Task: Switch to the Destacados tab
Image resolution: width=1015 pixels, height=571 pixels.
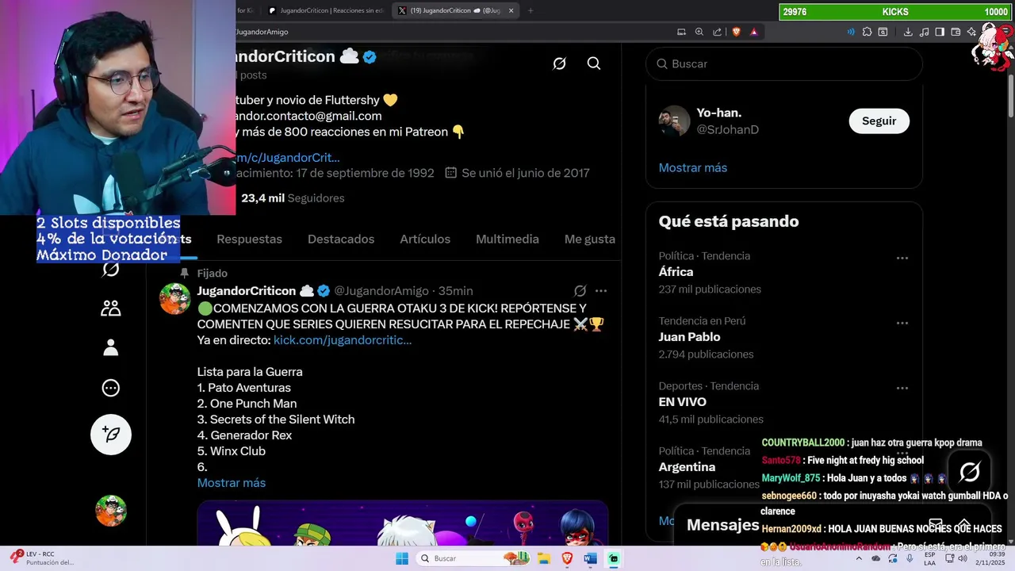Action: 341,239
